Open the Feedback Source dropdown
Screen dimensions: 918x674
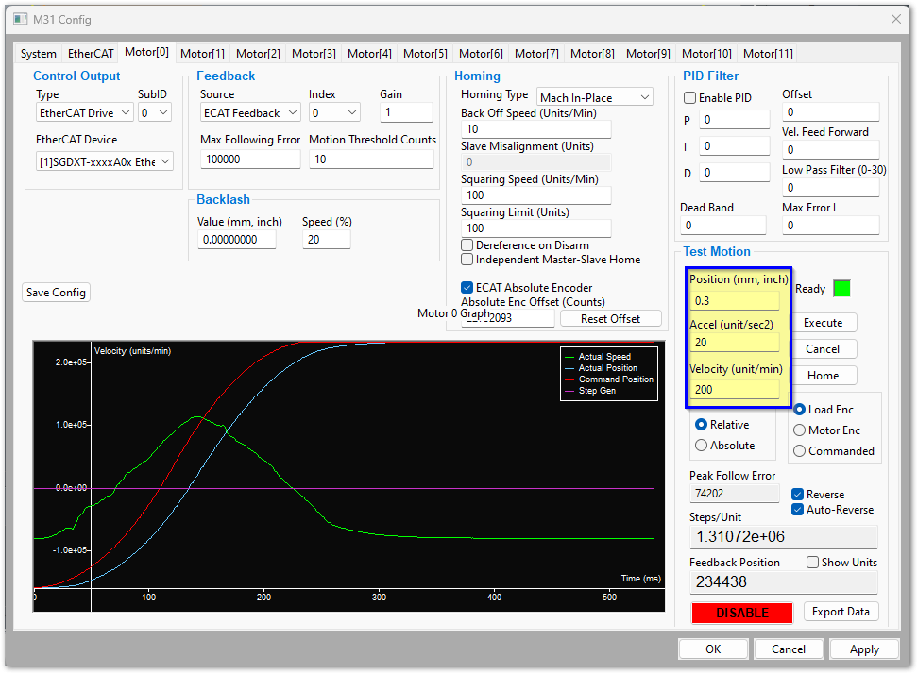pos(250,113)
